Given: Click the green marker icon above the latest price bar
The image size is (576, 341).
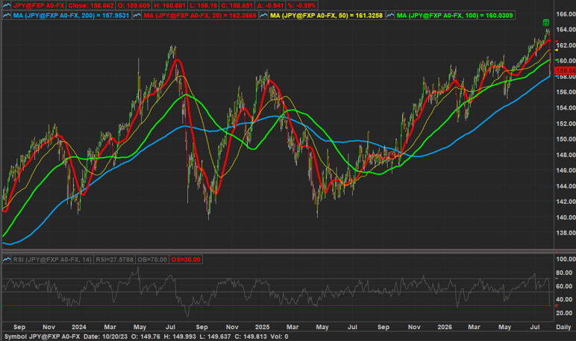Looking at the screenshot, I should pyautogui.click(x=546, y=23).
